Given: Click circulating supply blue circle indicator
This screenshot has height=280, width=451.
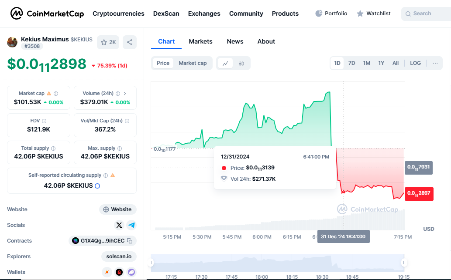Looking at the screenshot, I should (97, 186).
